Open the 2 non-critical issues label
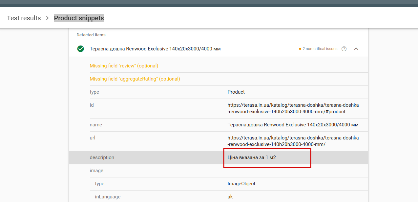This screenshot has height=202, width=418. click(320, 49)
